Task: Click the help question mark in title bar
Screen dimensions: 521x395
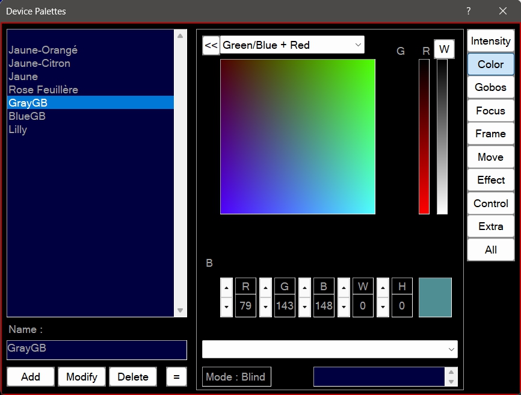Action: (x=469, y=11)
